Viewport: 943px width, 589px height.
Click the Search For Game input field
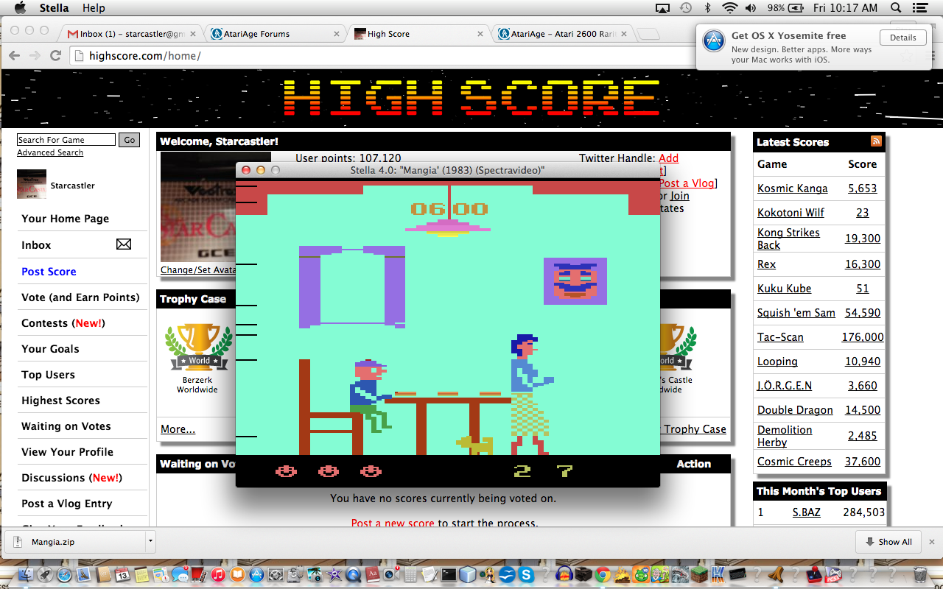click(66, 140)
